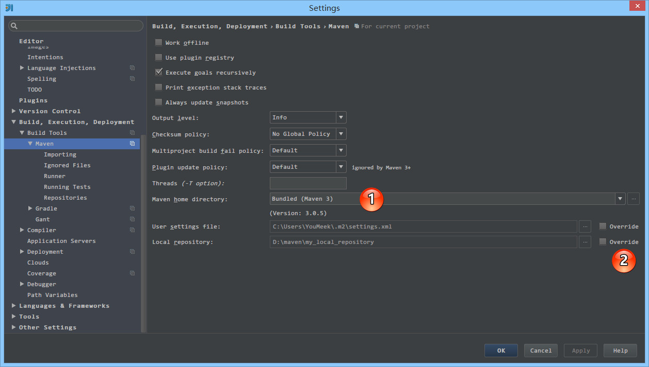Open the Output level dropdown
The image size is (649, 367).
tap(341, 117)
